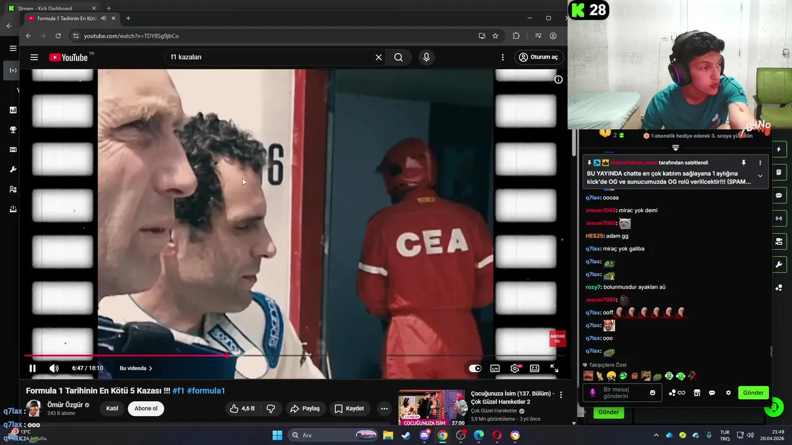Screen dimensions: 792x445
Task: Collapse the chat top gift leaderboard handle
Action: [676, 148]
